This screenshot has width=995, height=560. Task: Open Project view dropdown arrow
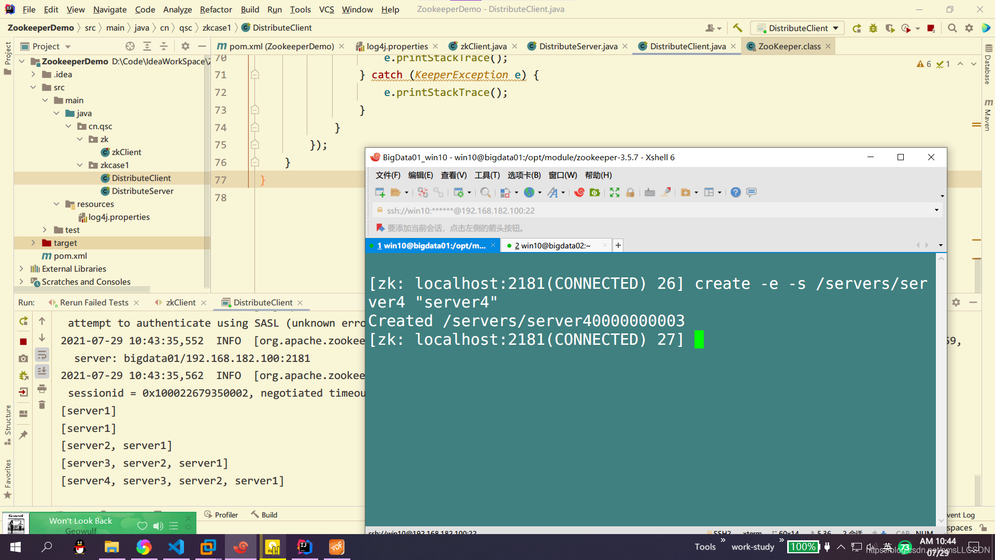68,47
